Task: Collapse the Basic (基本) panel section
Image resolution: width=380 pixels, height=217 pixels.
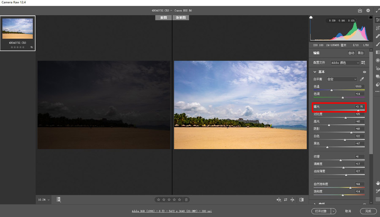Action: [x=315, y=72]
